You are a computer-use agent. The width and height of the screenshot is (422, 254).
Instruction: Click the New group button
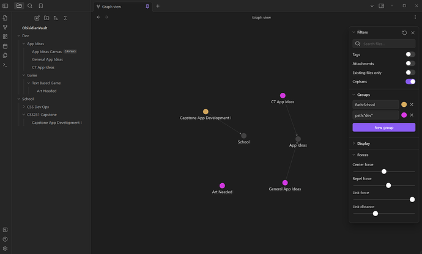[x=383, y=128]
